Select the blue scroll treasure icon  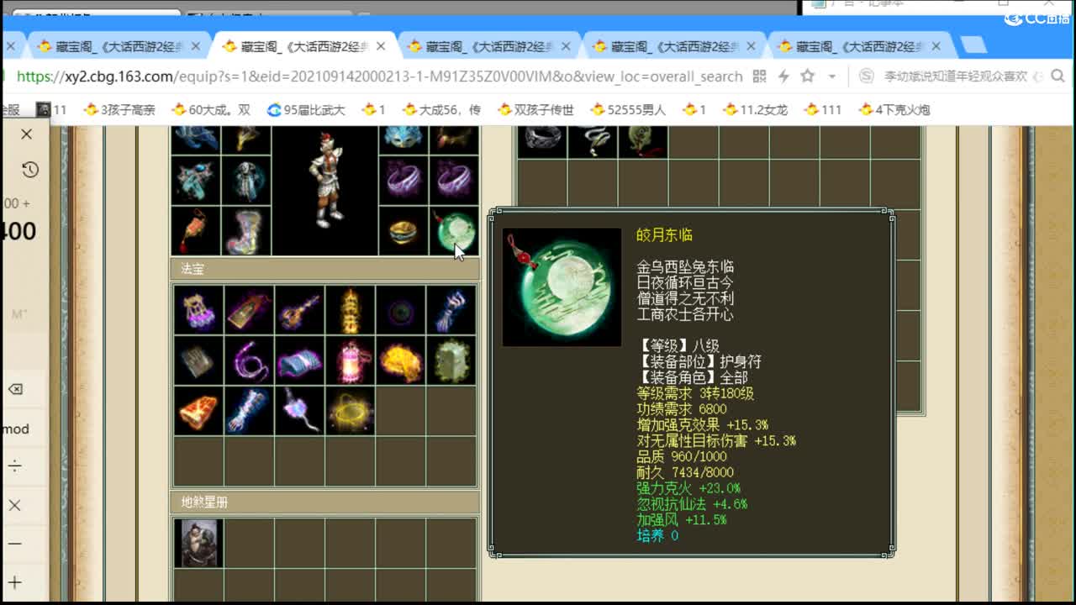pos(299,360)
